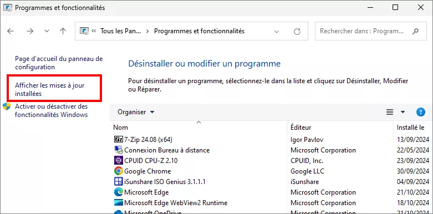Select the Google Chrome entry
This screenshot has height=214, width=433.
pyautogui.click(x=147, y=171)
